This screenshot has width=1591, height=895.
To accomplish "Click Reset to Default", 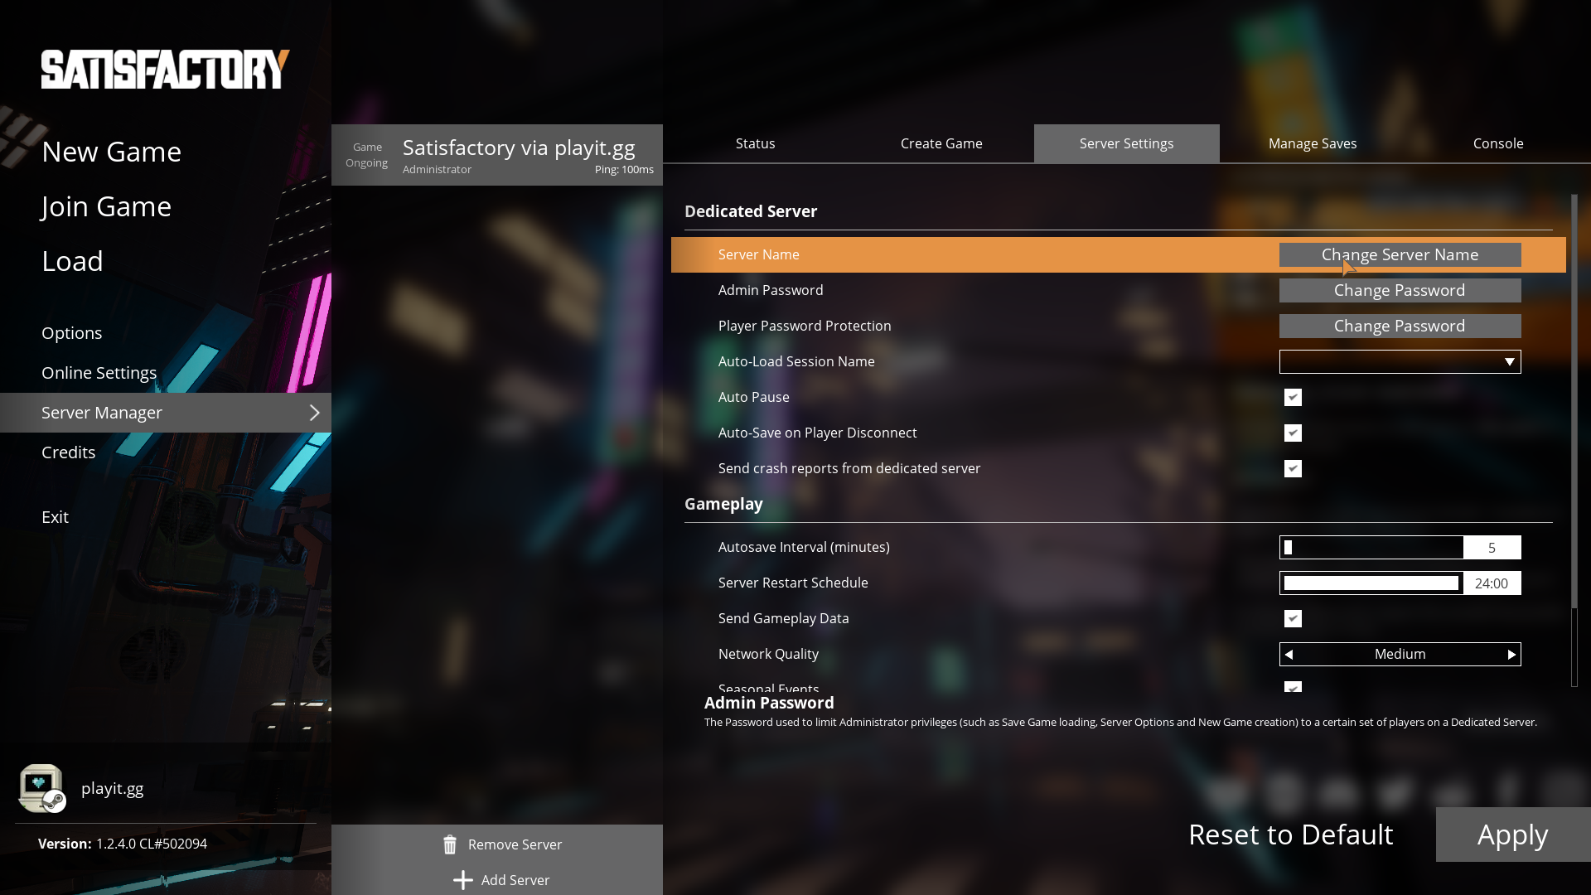I will click(x=1291, y=835).
